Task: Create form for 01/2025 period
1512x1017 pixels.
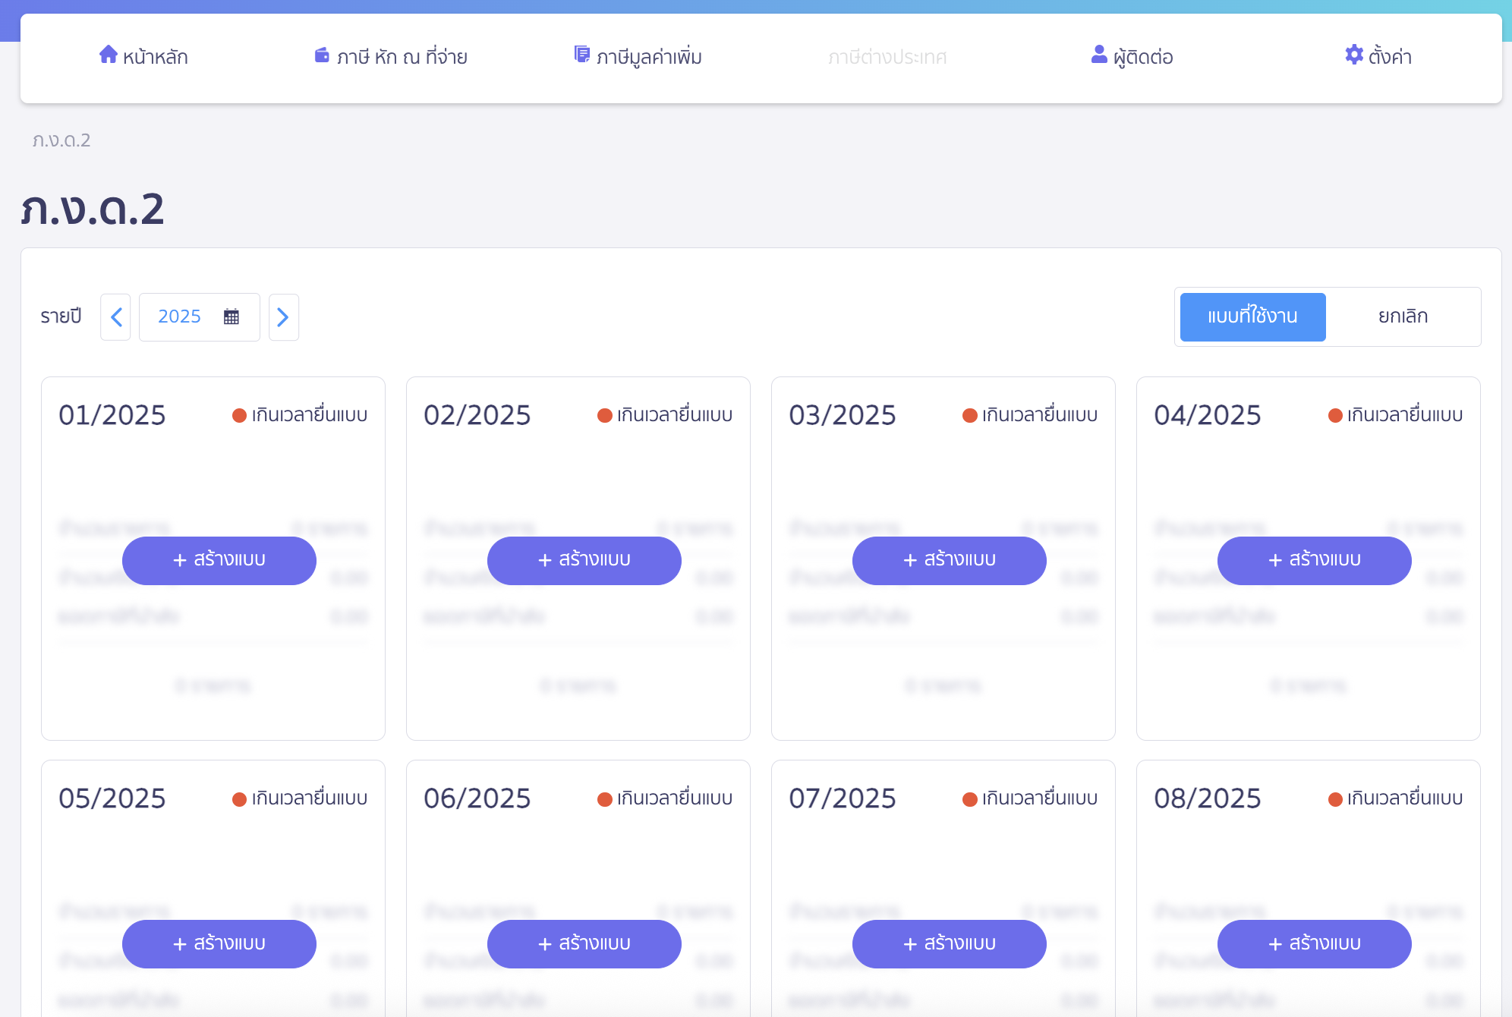Action: click(219, 560)
